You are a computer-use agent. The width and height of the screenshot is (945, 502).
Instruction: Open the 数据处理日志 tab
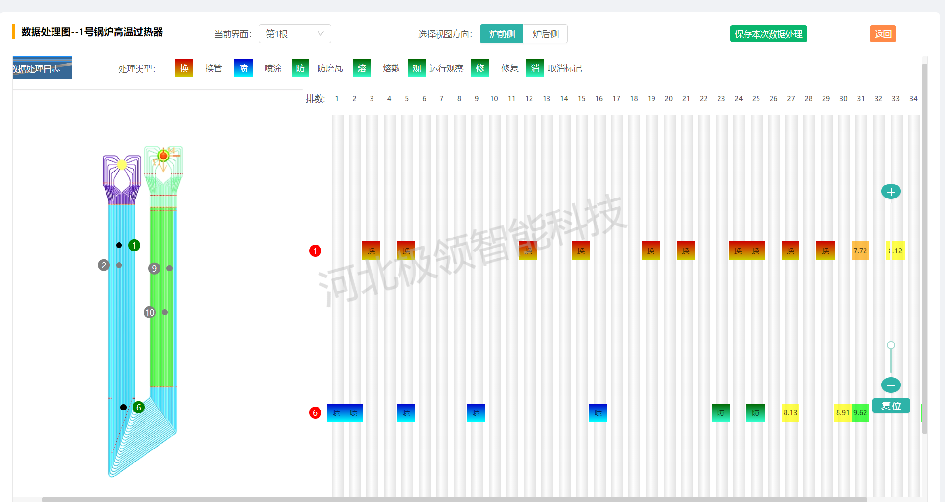click(x=42, y=68)
